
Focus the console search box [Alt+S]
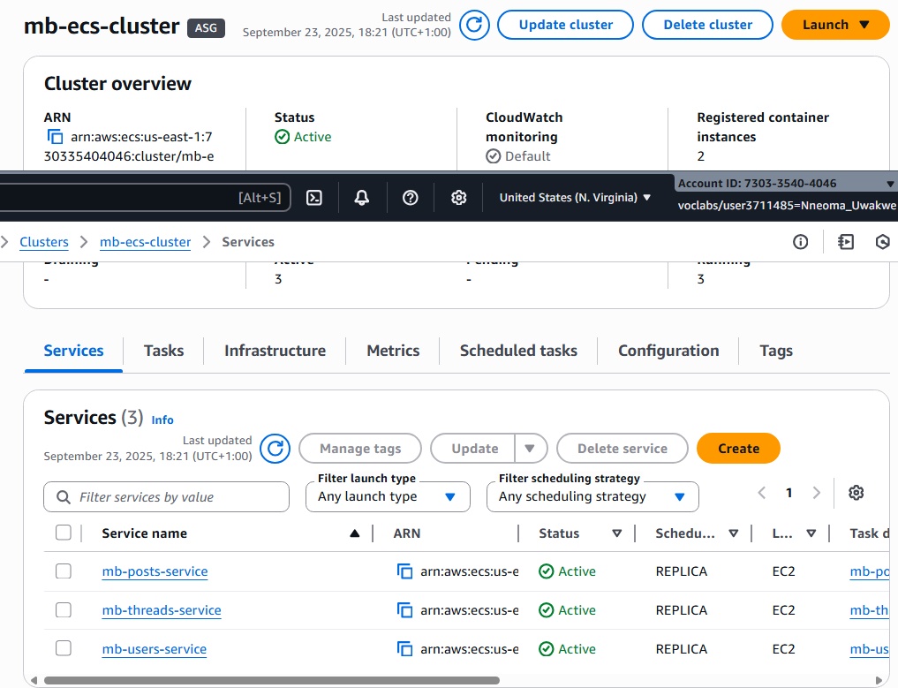[144, 198]
